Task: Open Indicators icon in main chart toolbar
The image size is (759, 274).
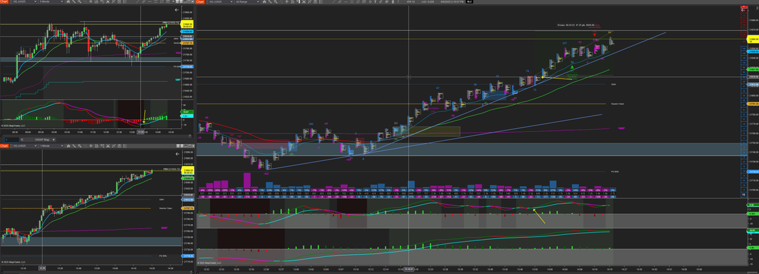Action: pos(304,3)
